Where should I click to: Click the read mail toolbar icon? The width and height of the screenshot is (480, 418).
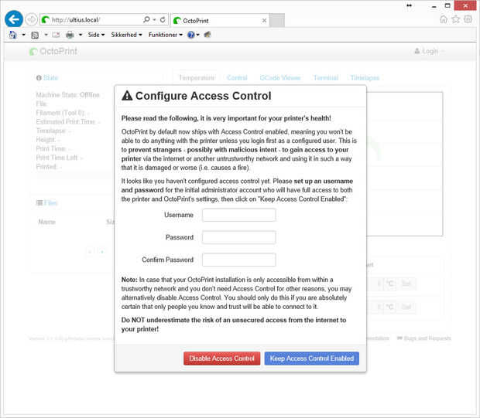[x=56, y=35]
